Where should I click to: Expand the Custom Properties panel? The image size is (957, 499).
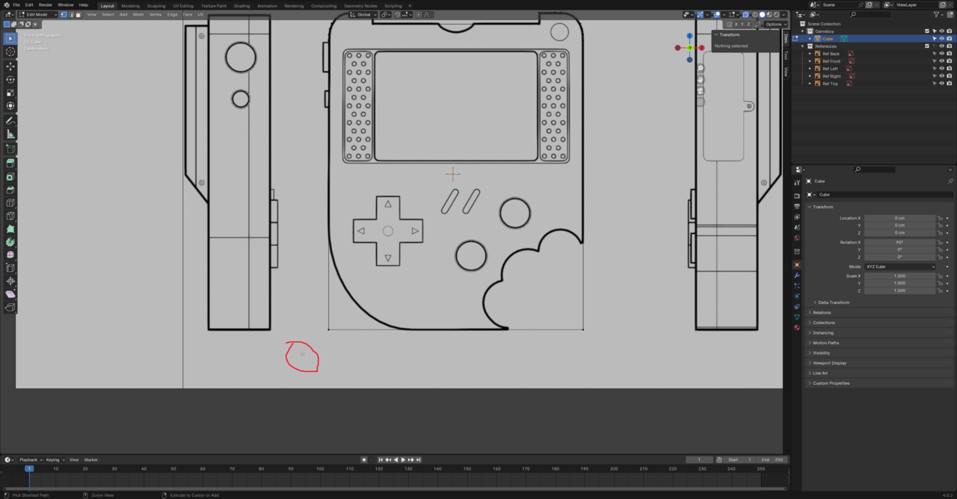831,383
